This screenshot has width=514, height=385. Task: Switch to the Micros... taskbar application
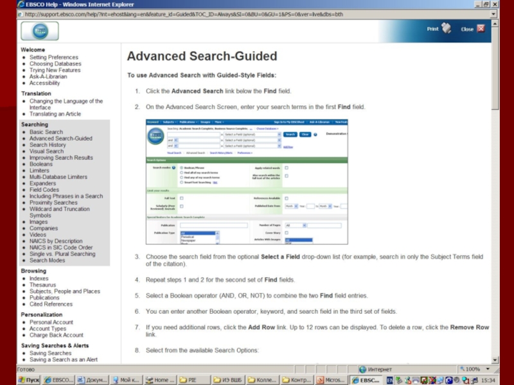(x=330, y=380)
